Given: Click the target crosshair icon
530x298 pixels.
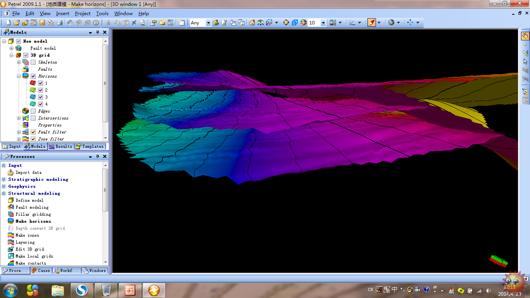Looking at the screenshot, I should [286, 23].
